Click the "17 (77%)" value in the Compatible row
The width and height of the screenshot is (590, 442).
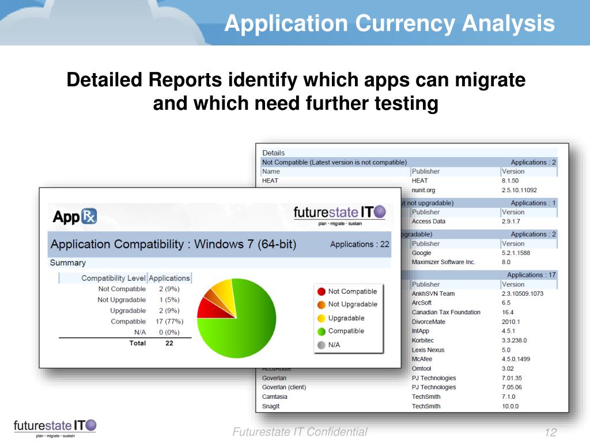coord(169,322)
